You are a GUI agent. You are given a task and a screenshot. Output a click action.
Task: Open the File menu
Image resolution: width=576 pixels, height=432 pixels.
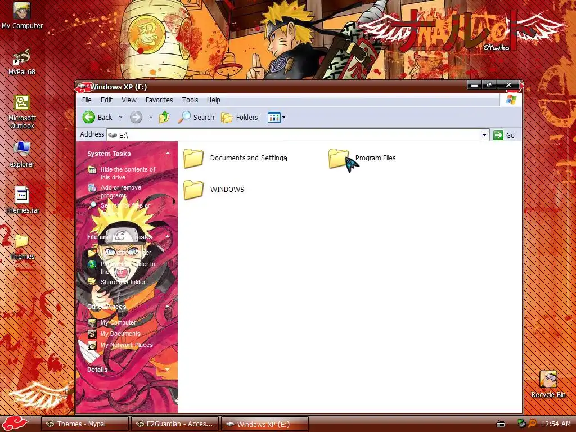click(87, 100)
